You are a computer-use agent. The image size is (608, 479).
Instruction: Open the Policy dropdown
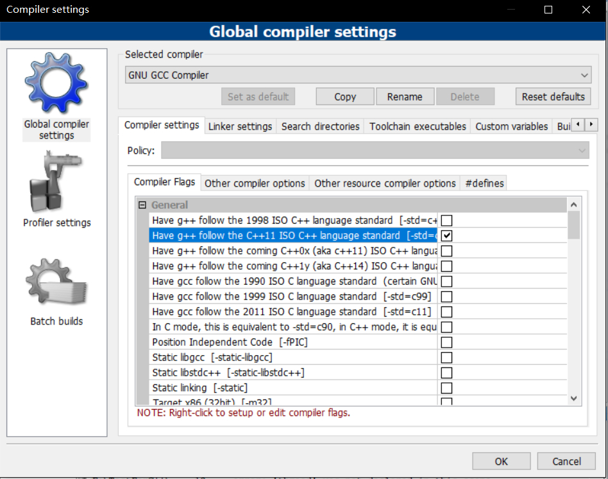375,150
